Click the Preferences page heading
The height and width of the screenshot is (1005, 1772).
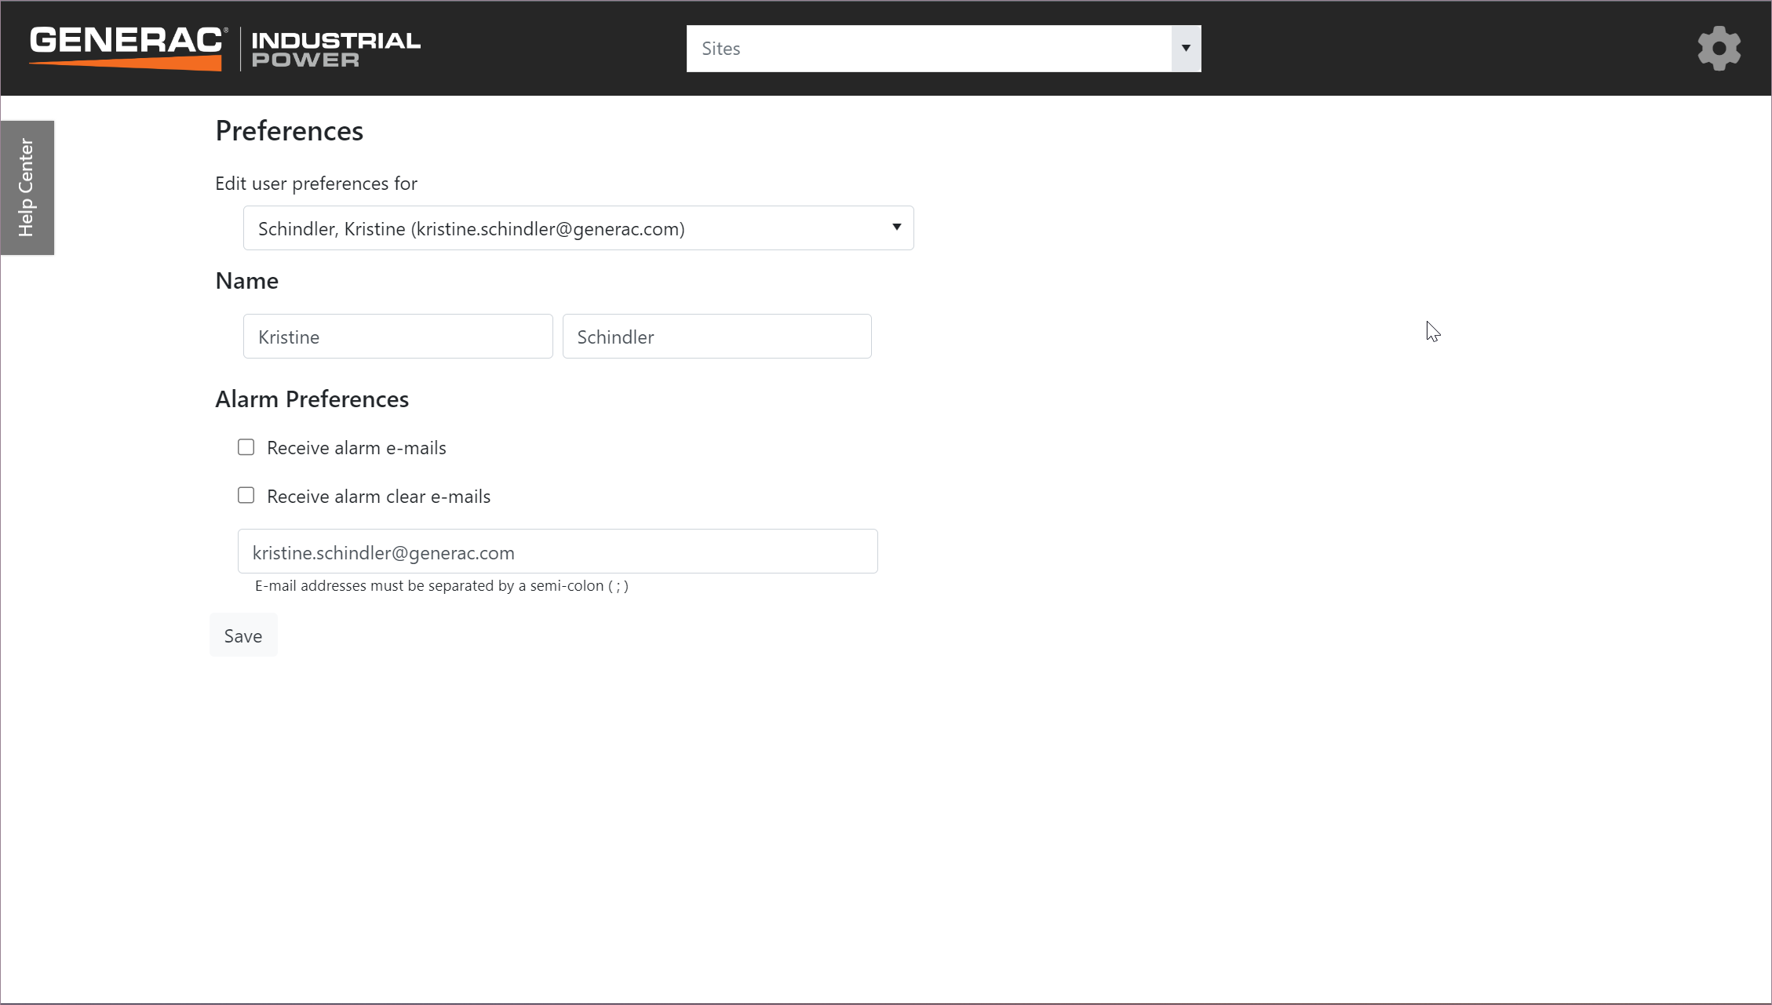(x=289, y=131)
